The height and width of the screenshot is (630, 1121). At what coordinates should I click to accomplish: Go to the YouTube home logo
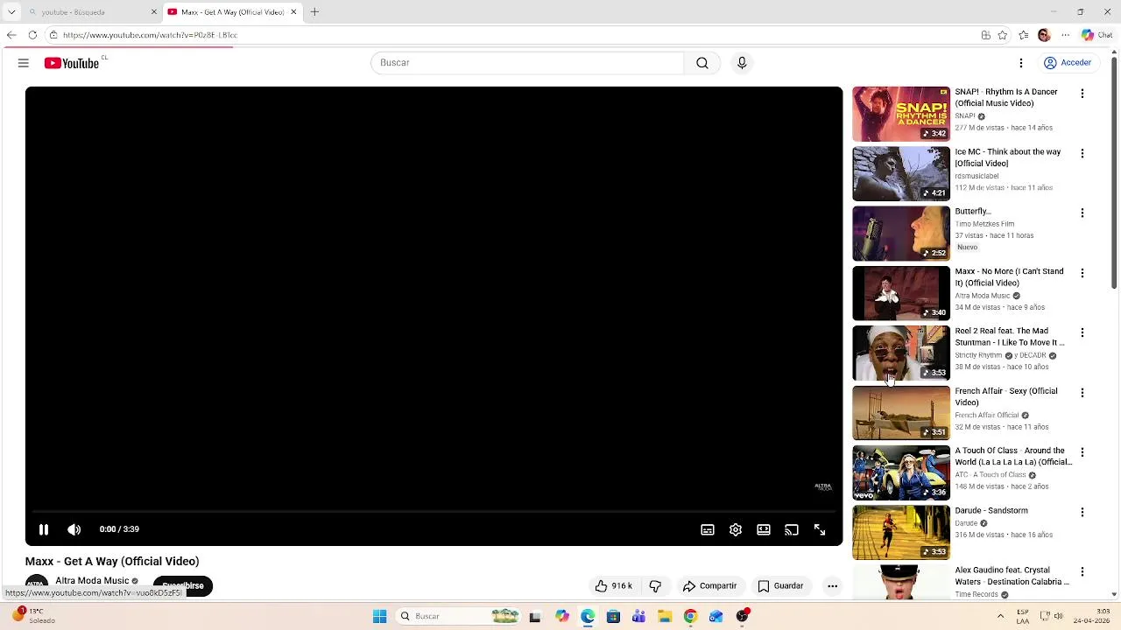click(x=72, y=63)
